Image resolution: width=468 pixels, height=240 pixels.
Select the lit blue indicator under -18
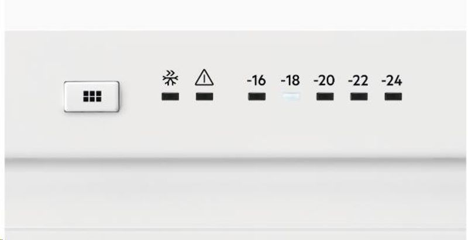click(x=291, y=96)
